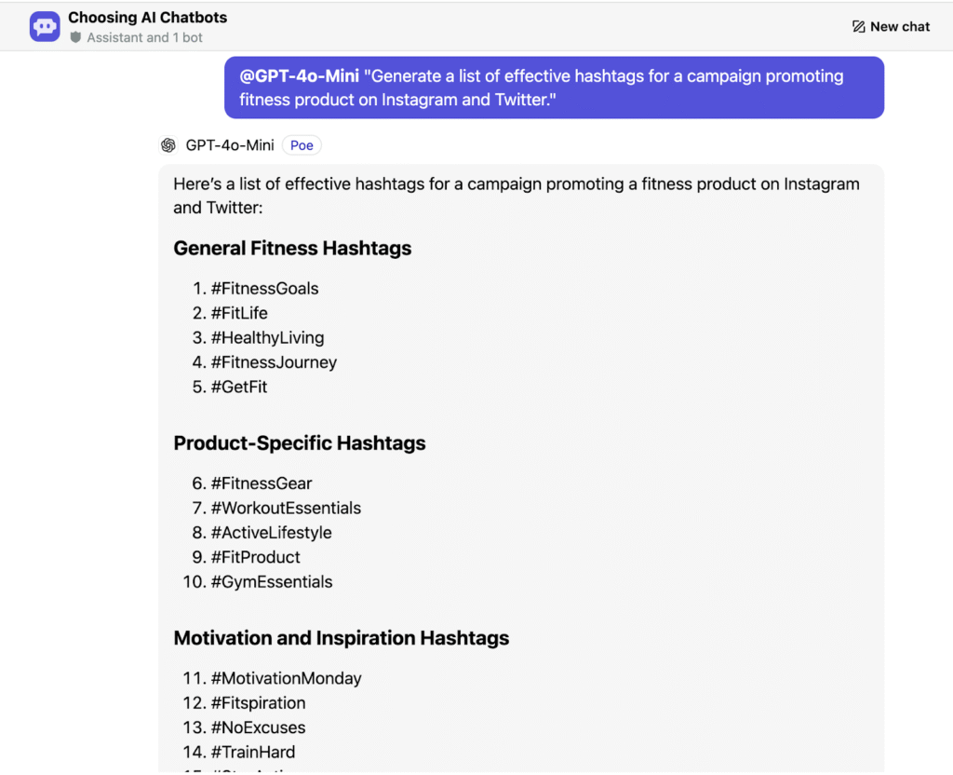Click the purple user message bubble
Viewport: 953px width, 775px height.
pos(554,88)
